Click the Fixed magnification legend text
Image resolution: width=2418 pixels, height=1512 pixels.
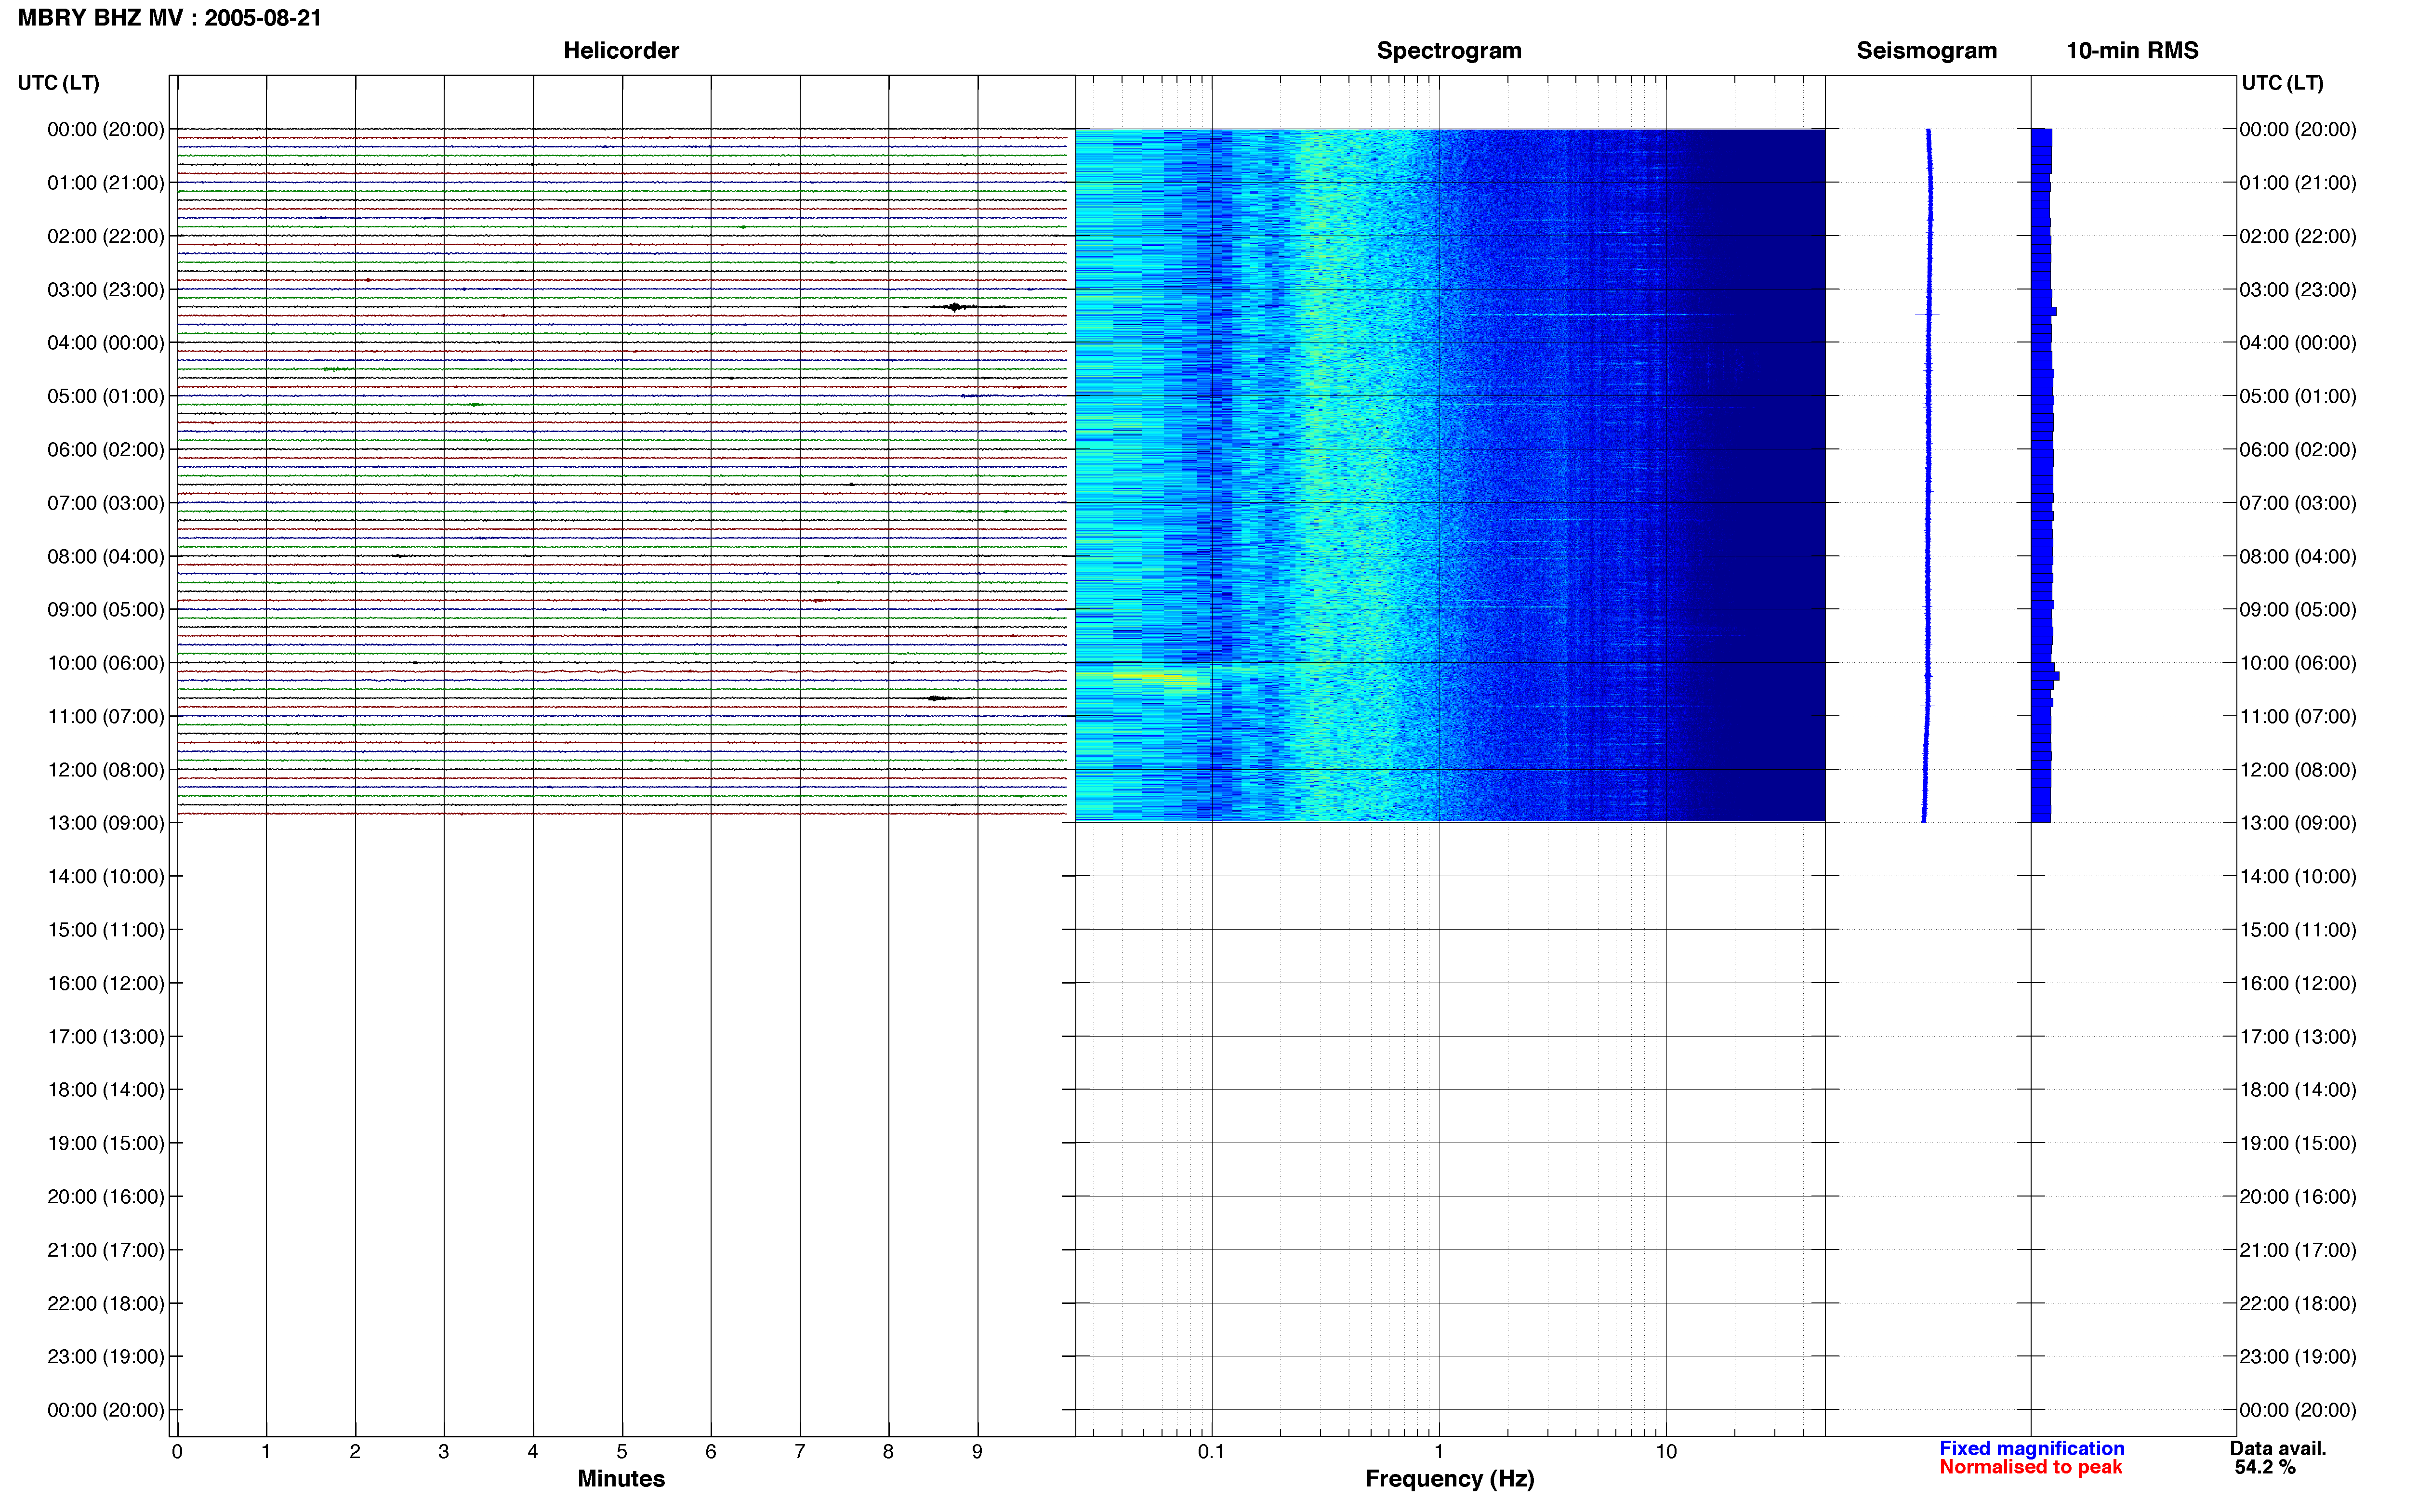pos(2031,1448)
